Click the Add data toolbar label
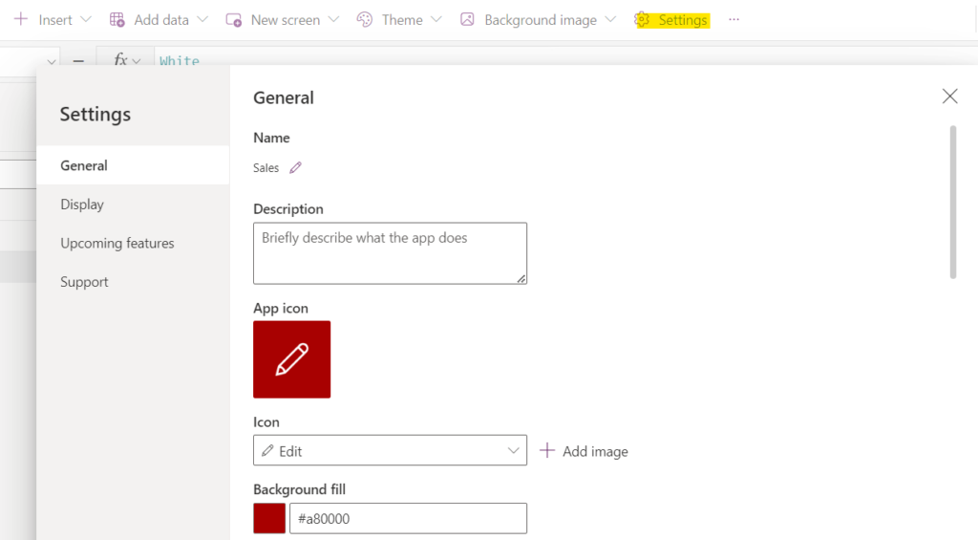The image size is (978, 540). coord(161,20)
